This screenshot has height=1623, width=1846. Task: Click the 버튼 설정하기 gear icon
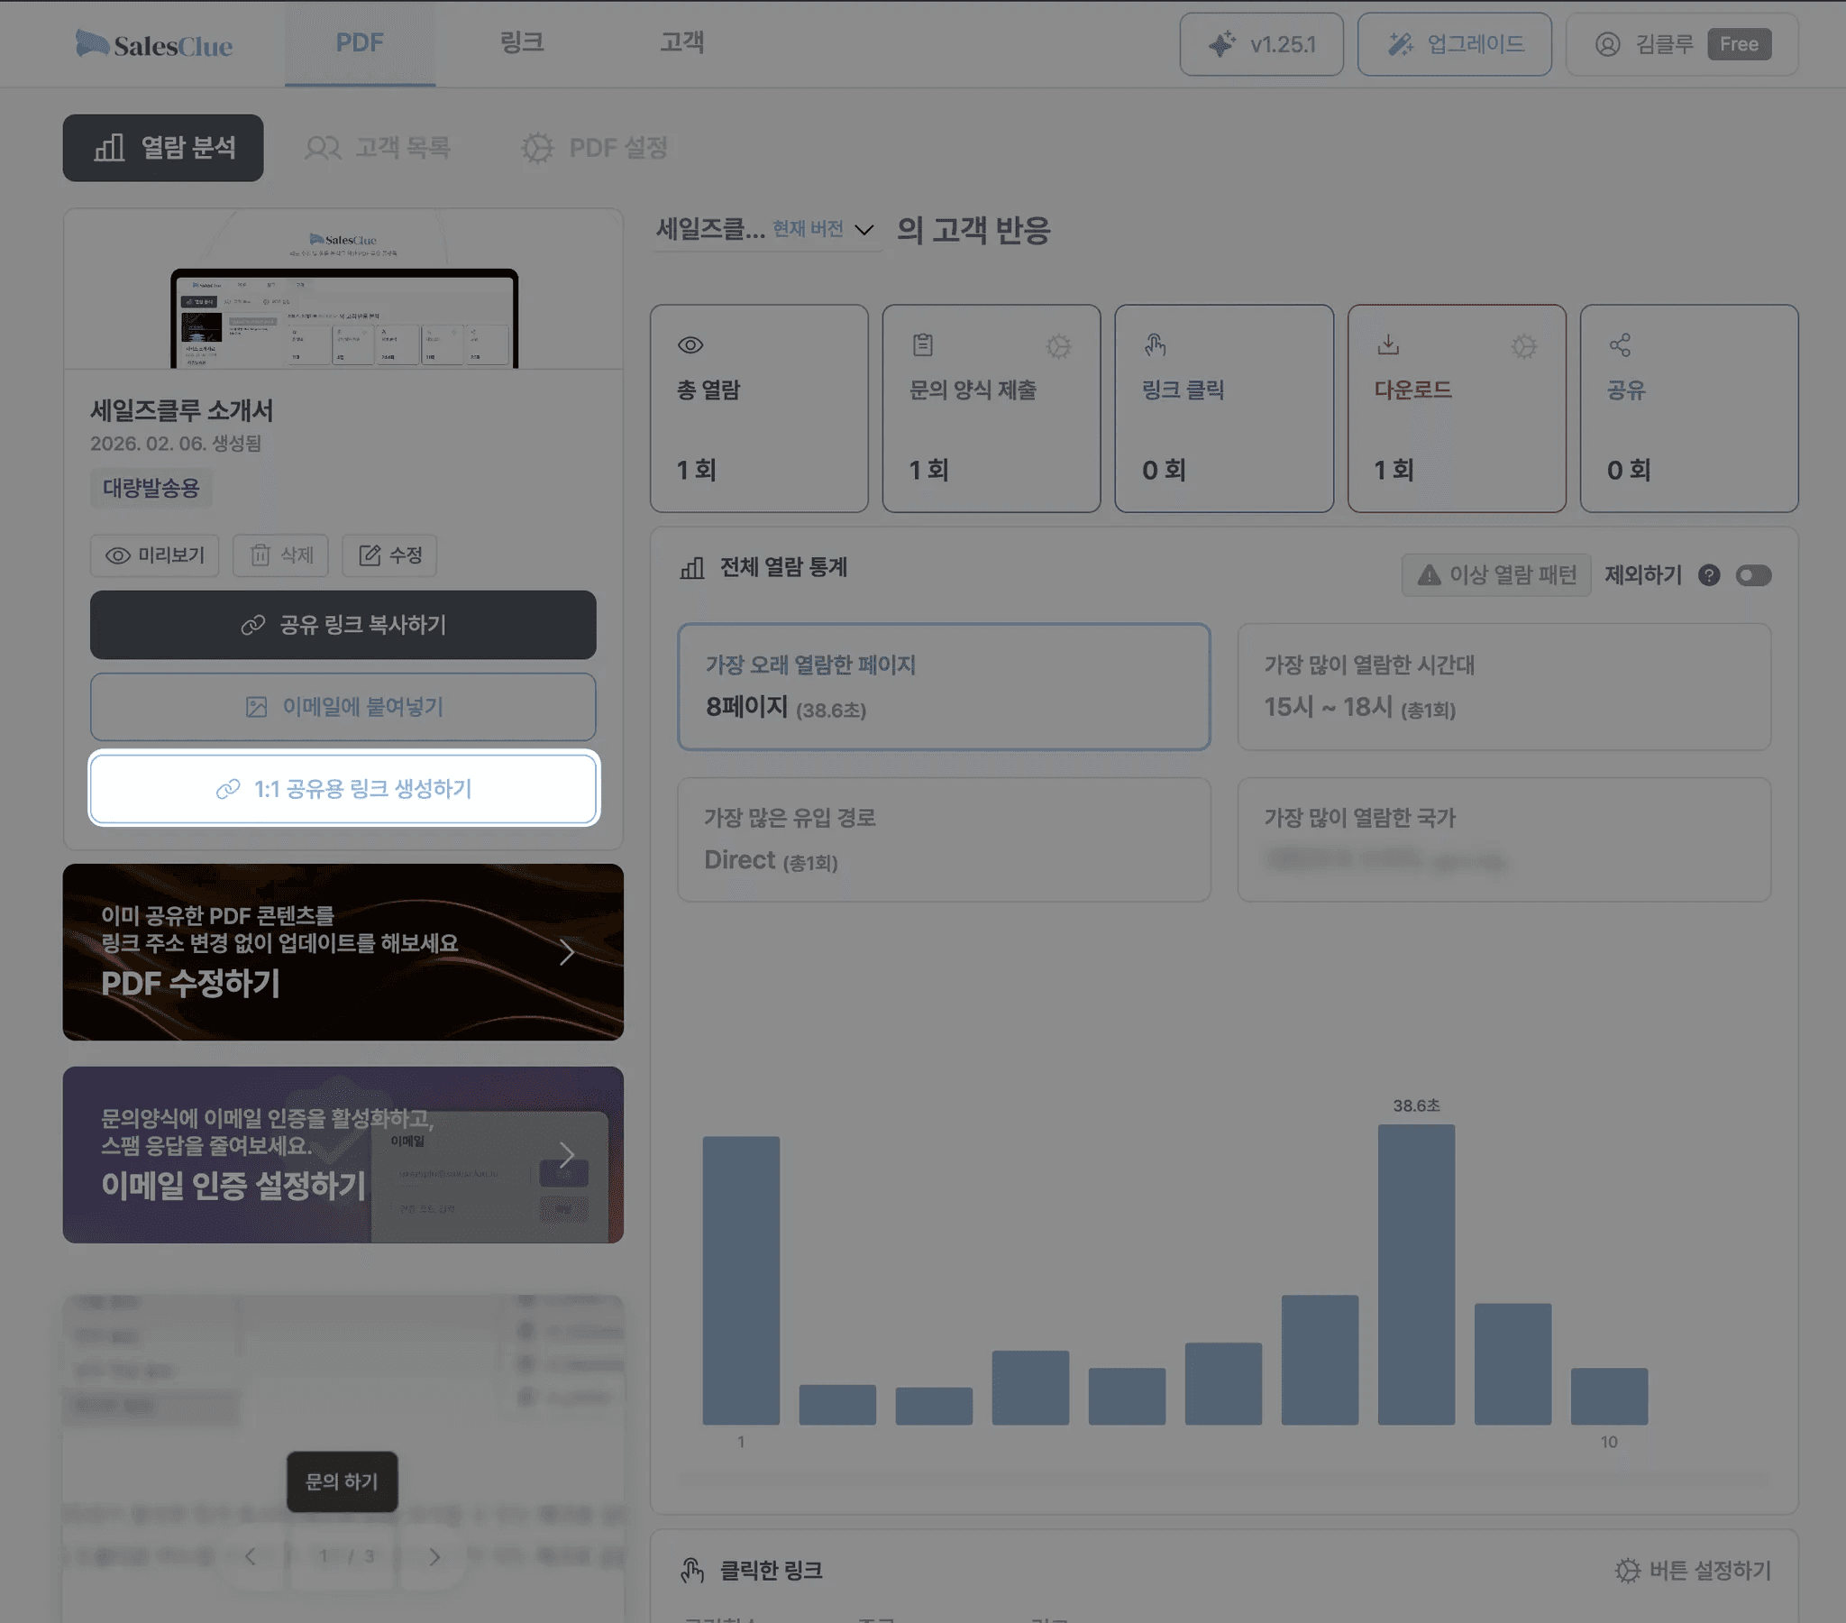coord(1628,1571)
